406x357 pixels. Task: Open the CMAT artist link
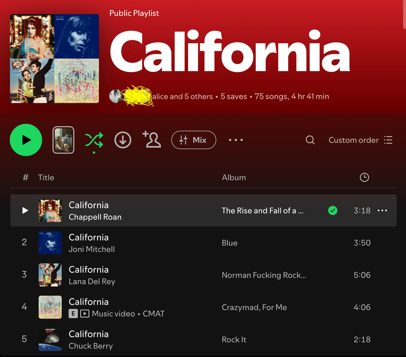(154, 314)
